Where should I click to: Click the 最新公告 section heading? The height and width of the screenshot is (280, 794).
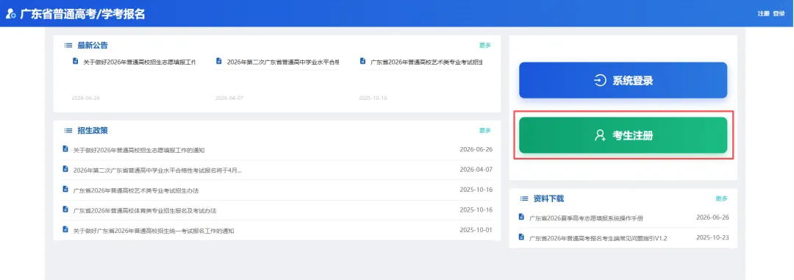[93, 46]
